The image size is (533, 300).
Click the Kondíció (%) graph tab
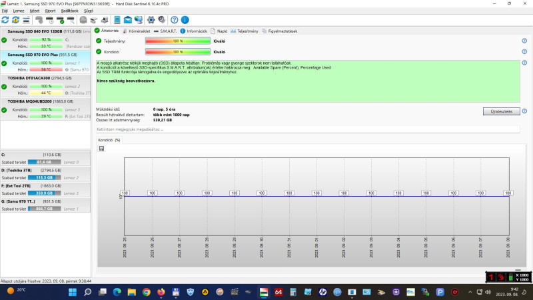109,140
